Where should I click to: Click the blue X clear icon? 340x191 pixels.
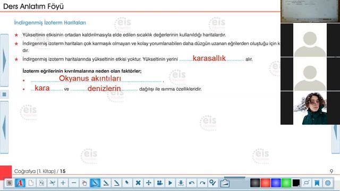(138, 183)
